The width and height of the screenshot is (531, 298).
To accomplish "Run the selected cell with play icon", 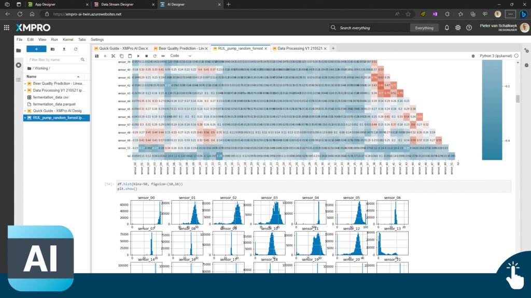I will pos(138,56).
